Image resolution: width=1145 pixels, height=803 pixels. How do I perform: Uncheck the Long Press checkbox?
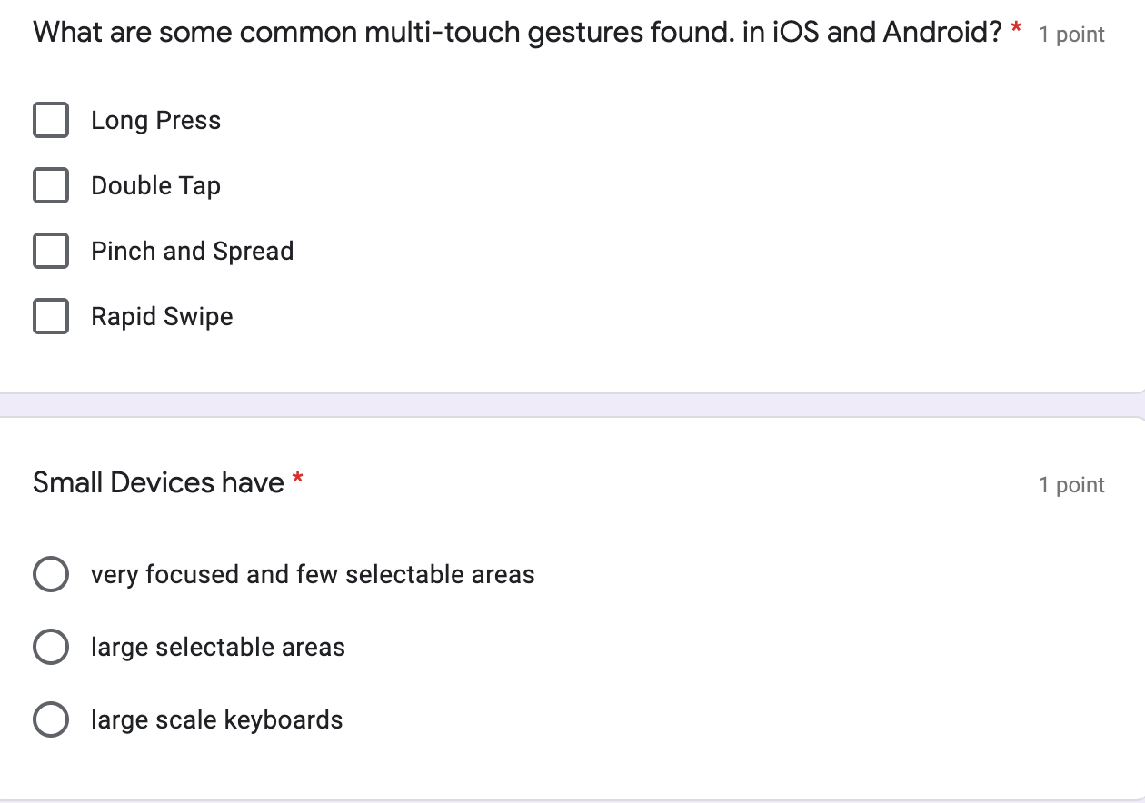click(51, 120)
